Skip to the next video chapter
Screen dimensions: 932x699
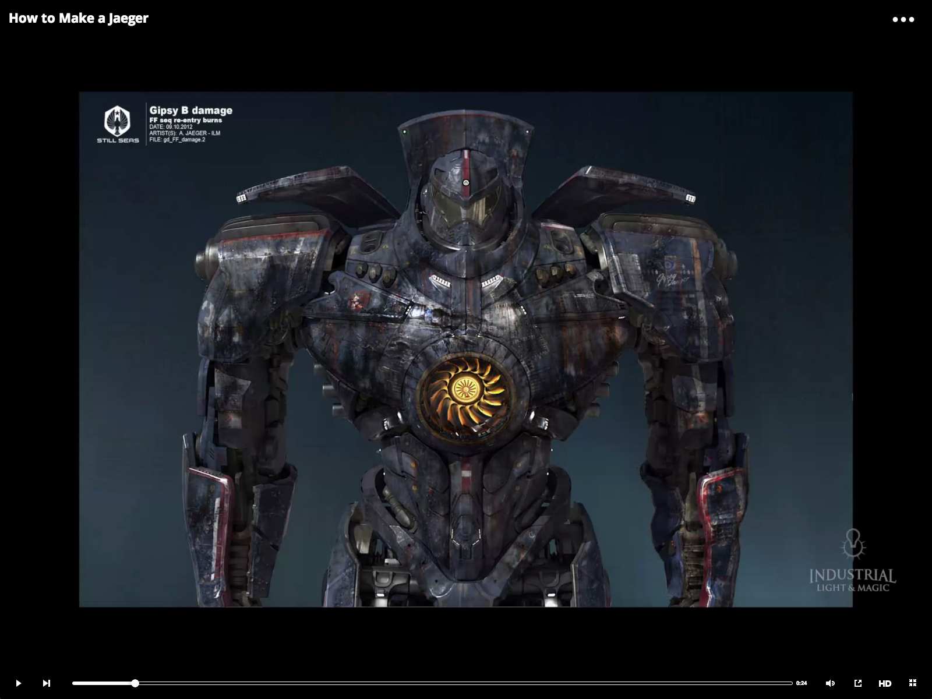[46, 683]
